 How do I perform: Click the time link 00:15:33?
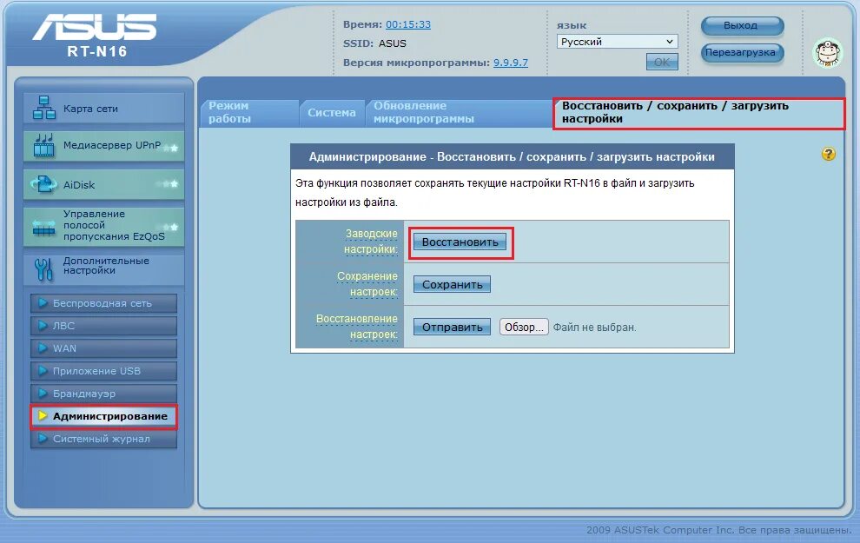(x=408, y=24)
